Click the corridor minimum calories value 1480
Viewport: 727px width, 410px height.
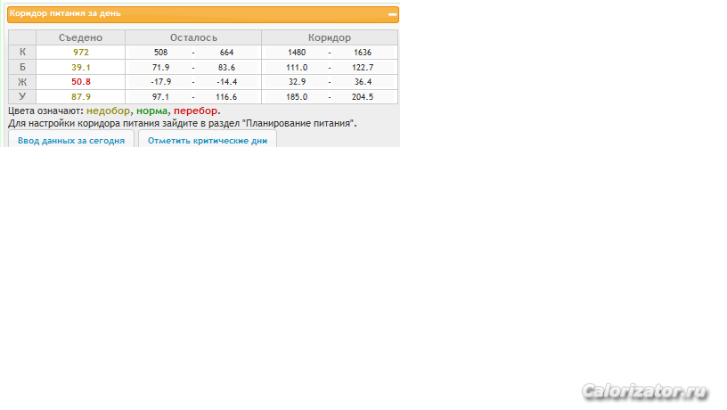point(297,53)
